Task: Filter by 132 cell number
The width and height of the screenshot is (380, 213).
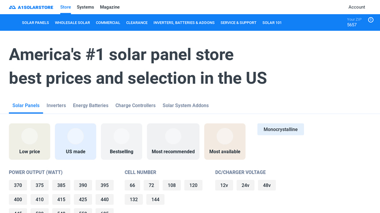Action: (134, 199)
